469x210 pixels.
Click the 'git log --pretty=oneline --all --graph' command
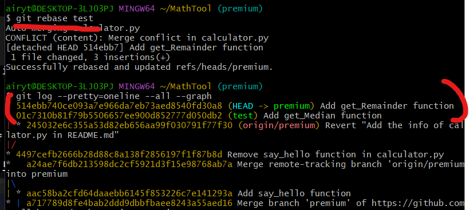[x=114, y=96]
